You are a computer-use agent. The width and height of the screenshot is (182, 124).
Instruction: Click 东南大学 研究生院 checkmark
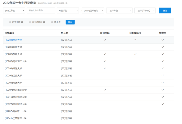(105, 54)
